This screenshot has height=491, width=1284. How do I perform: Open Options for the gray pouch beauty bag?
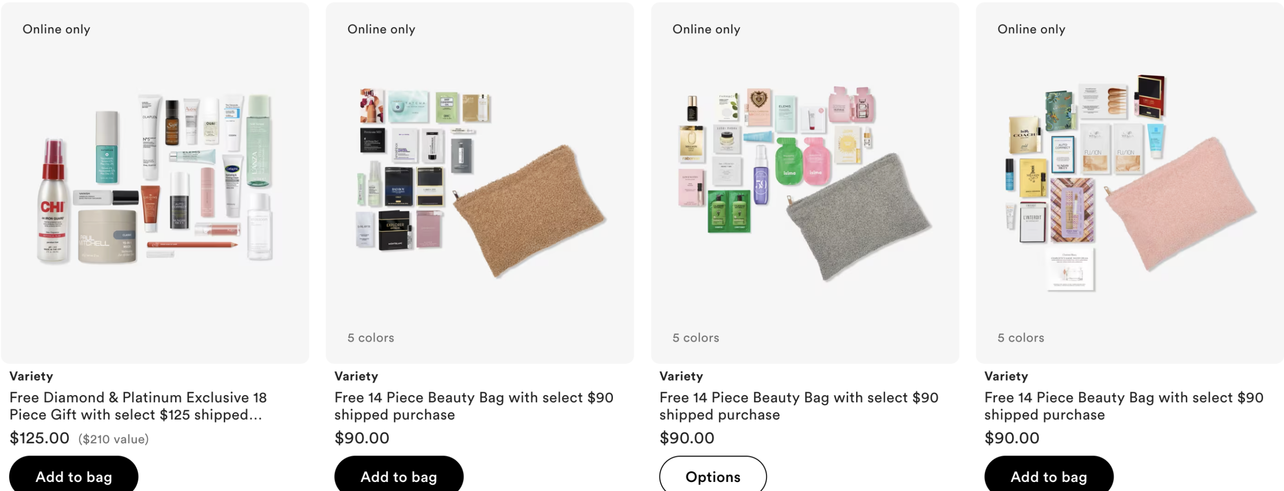point(713,476)
